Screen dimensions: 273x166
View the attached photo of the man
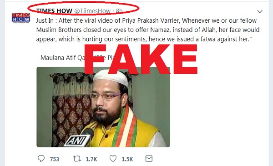[103, 107]
